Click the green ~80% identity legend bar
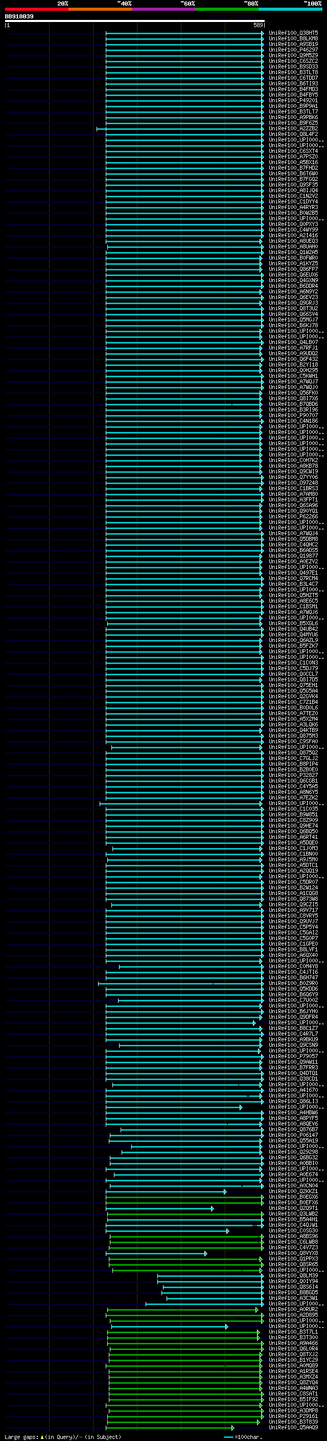327x1441 pixels. pos(227,9)
